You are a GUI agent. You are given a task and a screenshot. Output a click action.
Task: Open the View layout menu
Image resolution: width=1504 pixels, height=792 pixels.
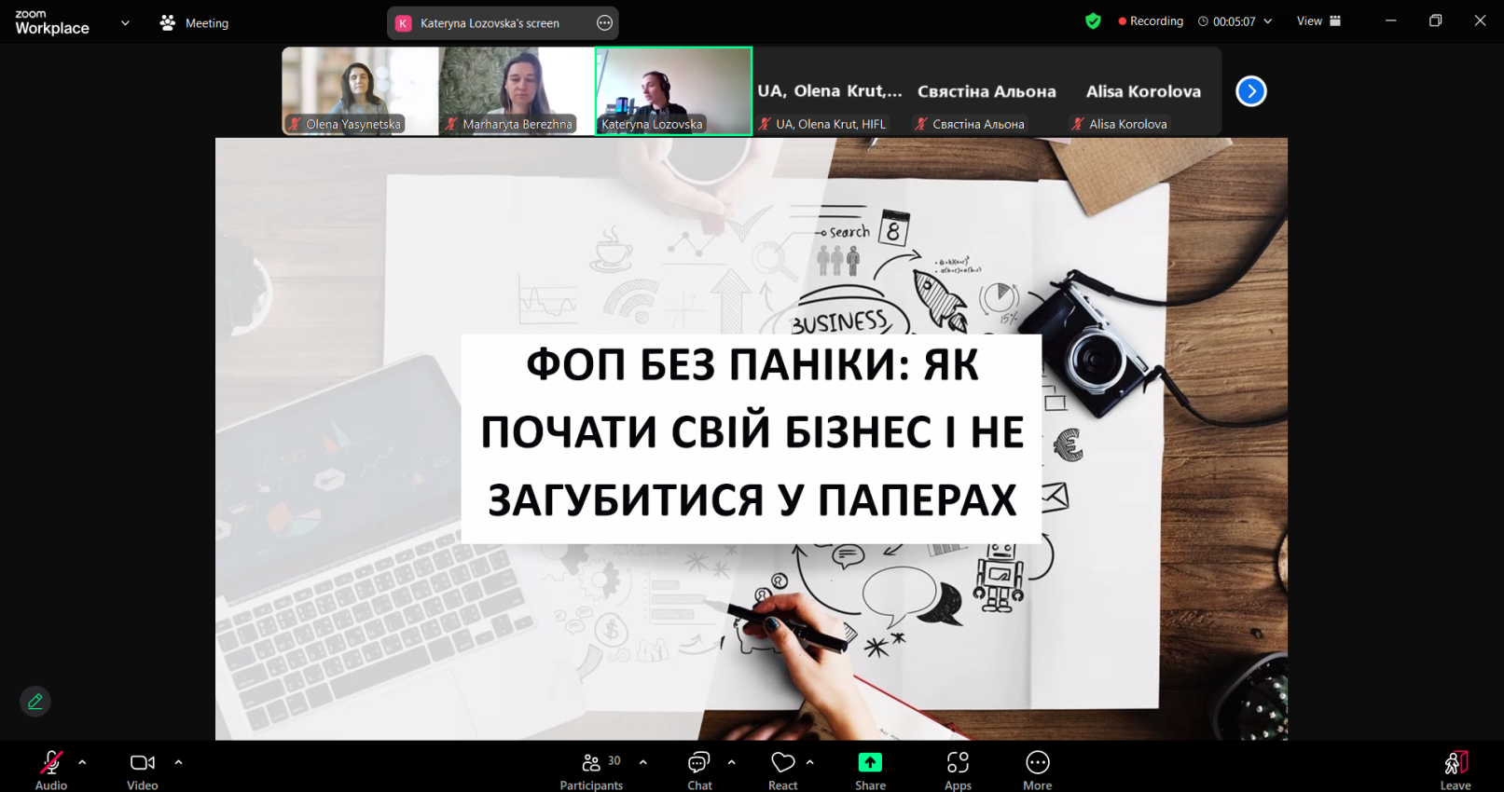coord(1318,21)
